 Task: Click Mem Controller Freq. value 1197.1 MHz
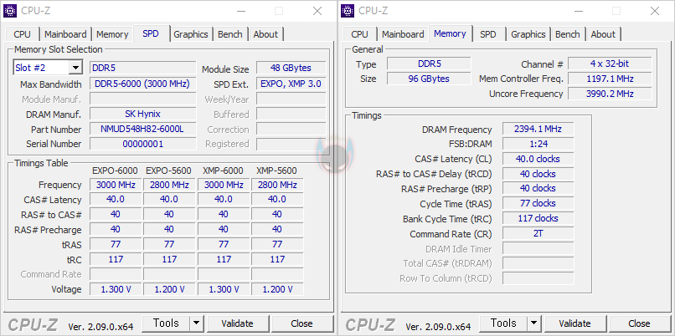[x=610, y=79]
